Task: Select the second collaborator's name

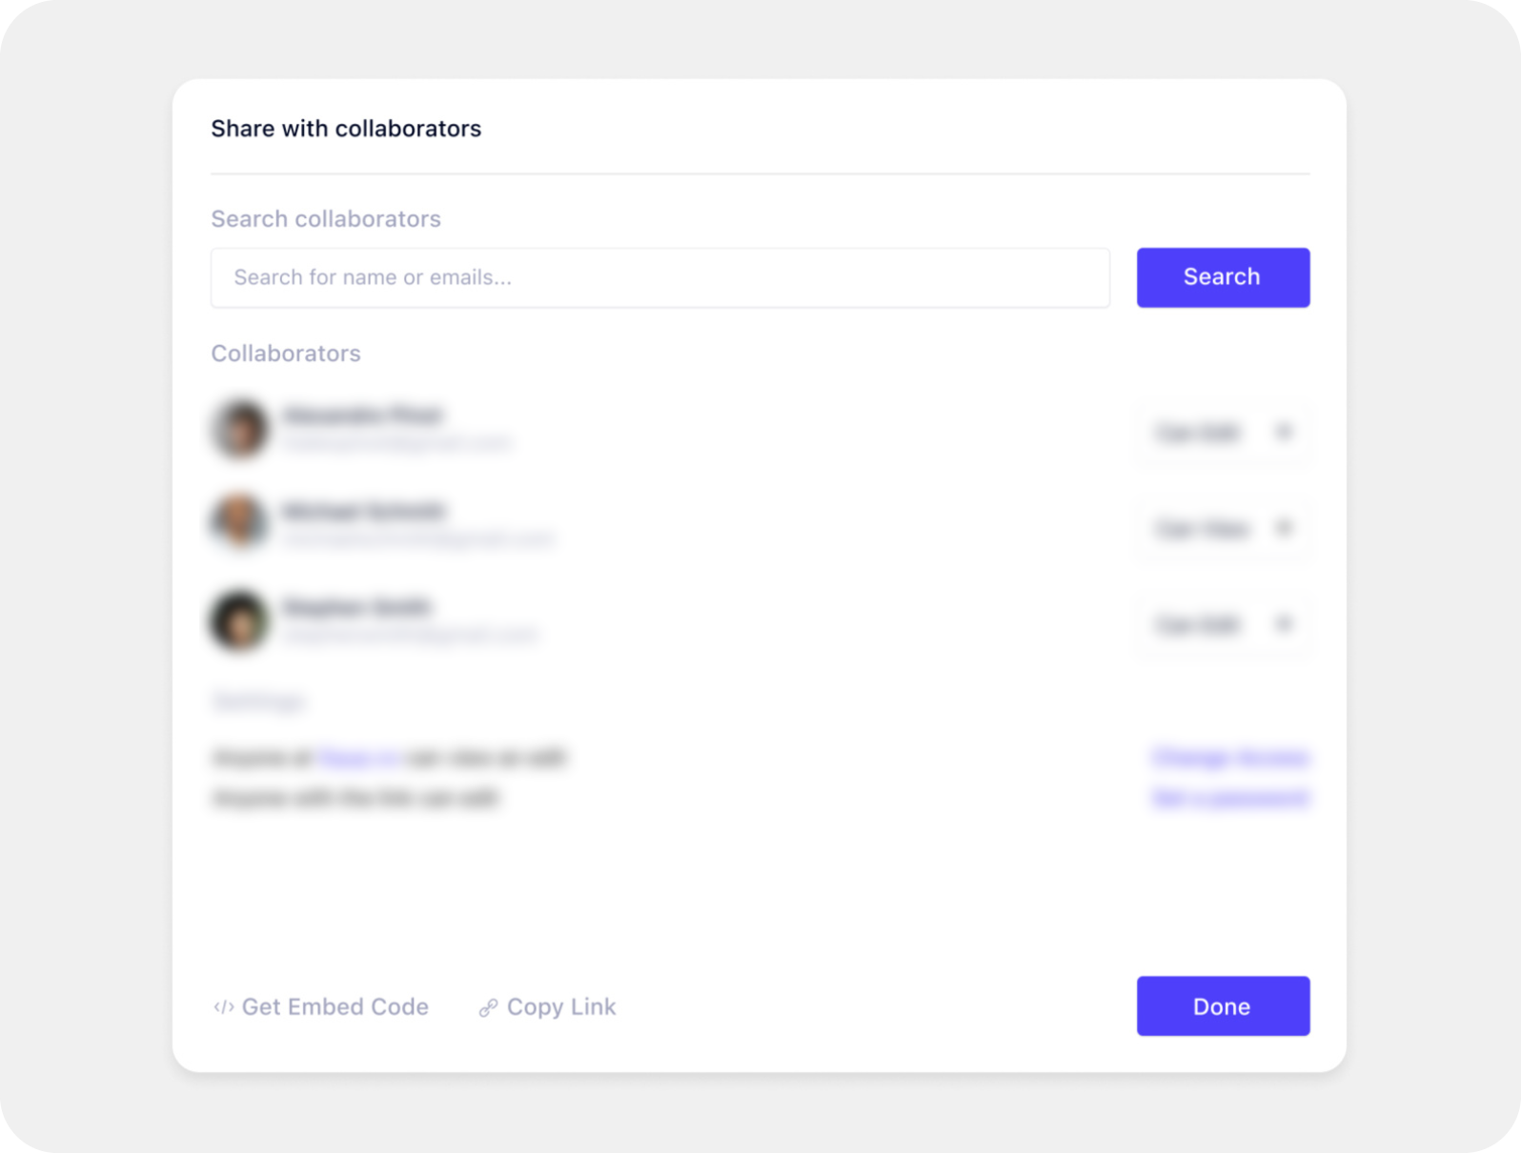Action: 364,512
